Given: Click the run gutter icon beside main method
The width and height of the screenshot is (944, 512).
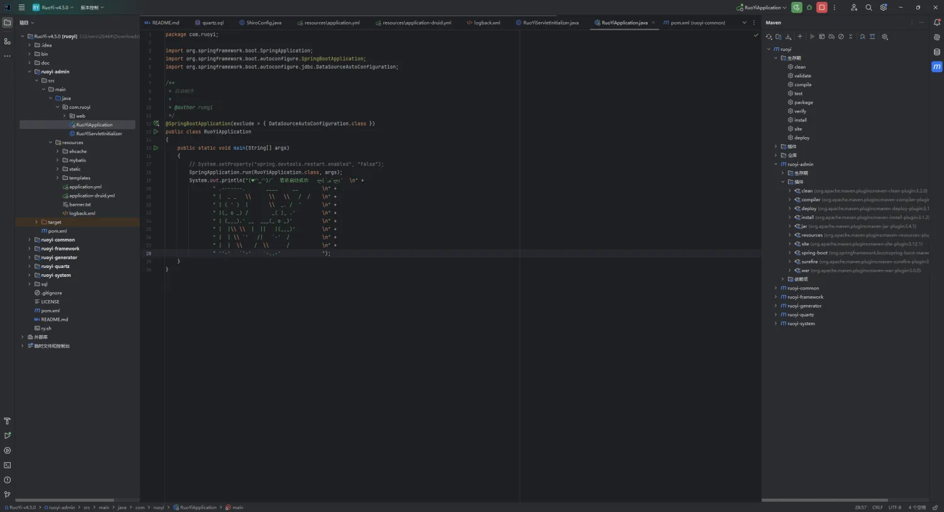Looking at the screenshot, I should pos(156,148).
